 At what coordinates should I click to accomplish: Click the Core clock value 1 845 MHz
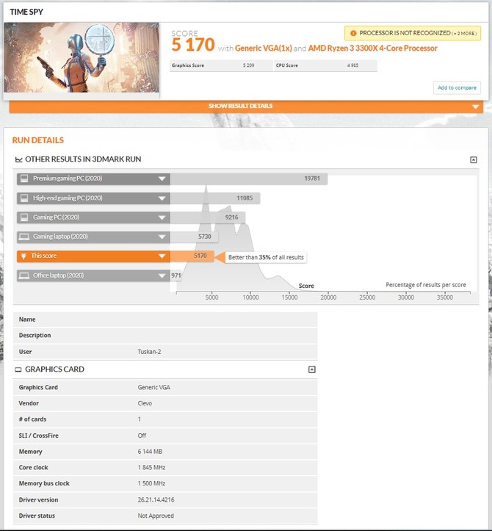(x=151, y=468)
